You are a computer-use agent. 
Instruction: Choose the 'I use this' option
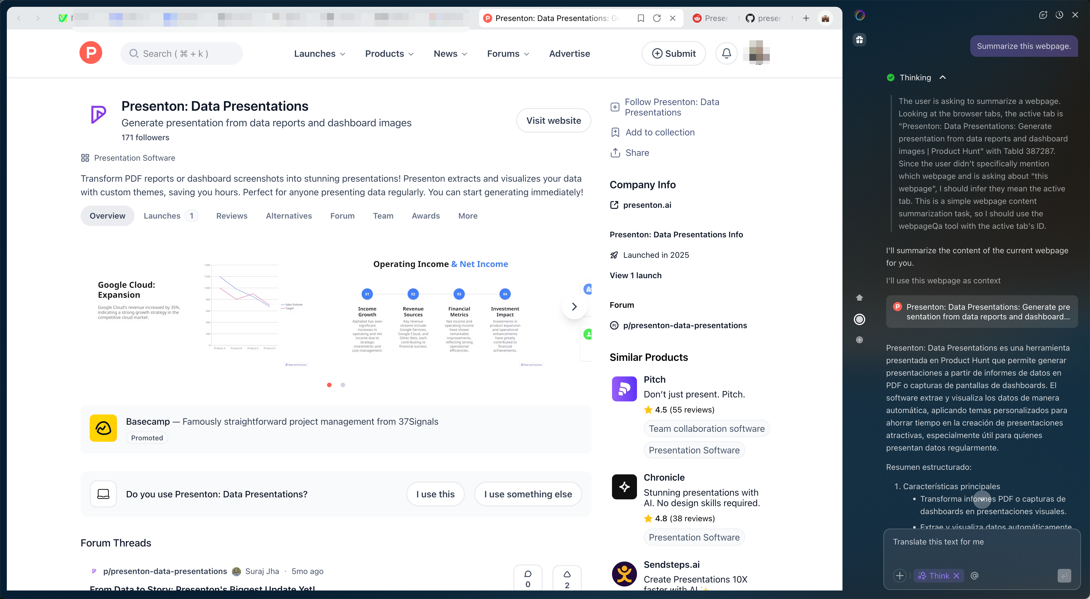(435, 494)
